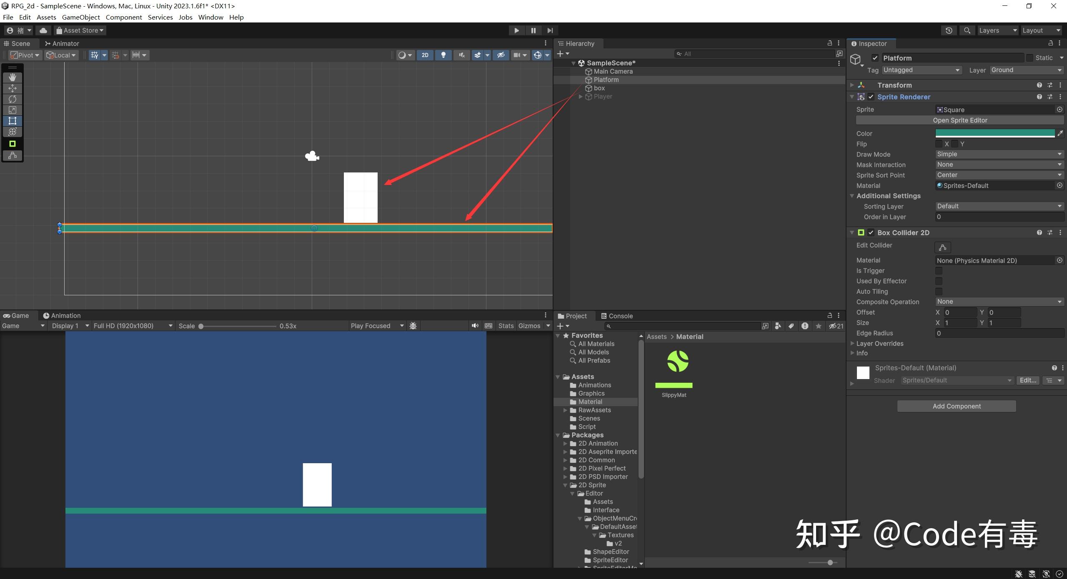This screenshot has height=579, width=1067.
Task: Select the Rotate tool
Action: [x=13, y=99]
